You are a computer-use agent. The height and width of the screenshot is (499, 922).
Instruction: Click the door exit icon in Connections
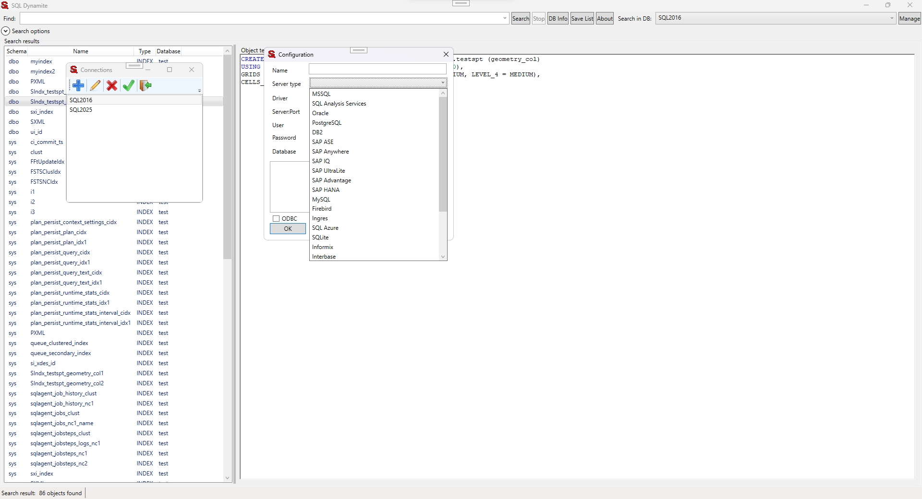[x=145, y=85]
